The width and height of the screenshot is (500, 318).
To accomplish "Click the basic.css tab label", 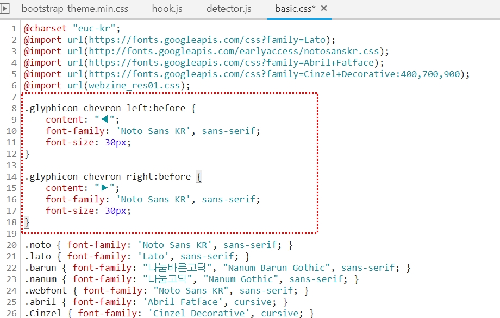I will click(x=295, y=9).
